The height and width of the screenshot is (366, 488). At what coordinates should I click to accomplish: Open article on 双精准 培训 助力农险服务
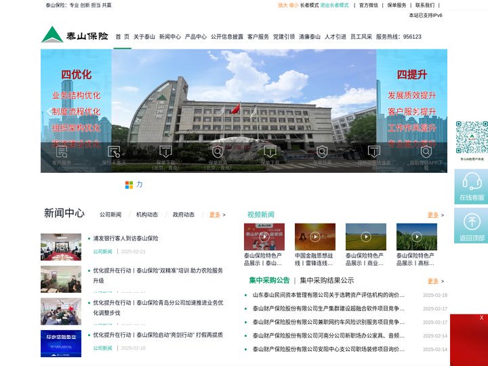click(158, 275)
